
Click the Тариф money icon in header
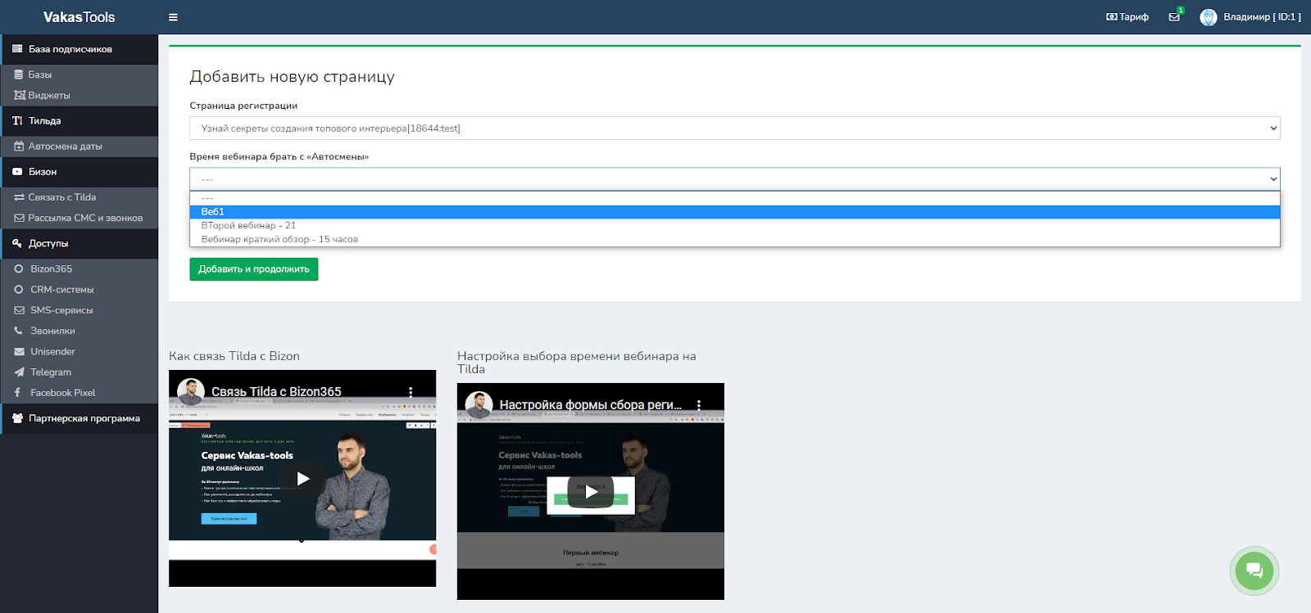click(1111, 17)
